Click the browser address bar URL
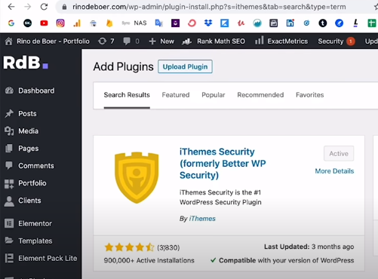This screenshot has width=378, height=279. (x=209, y=7)
